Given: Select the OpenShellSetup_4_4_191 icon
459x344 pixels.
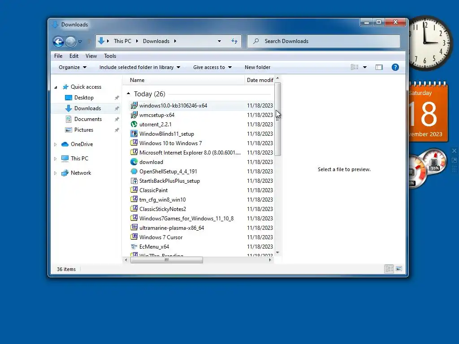Looking at the screenshot, I should click(x=134, y=172).
